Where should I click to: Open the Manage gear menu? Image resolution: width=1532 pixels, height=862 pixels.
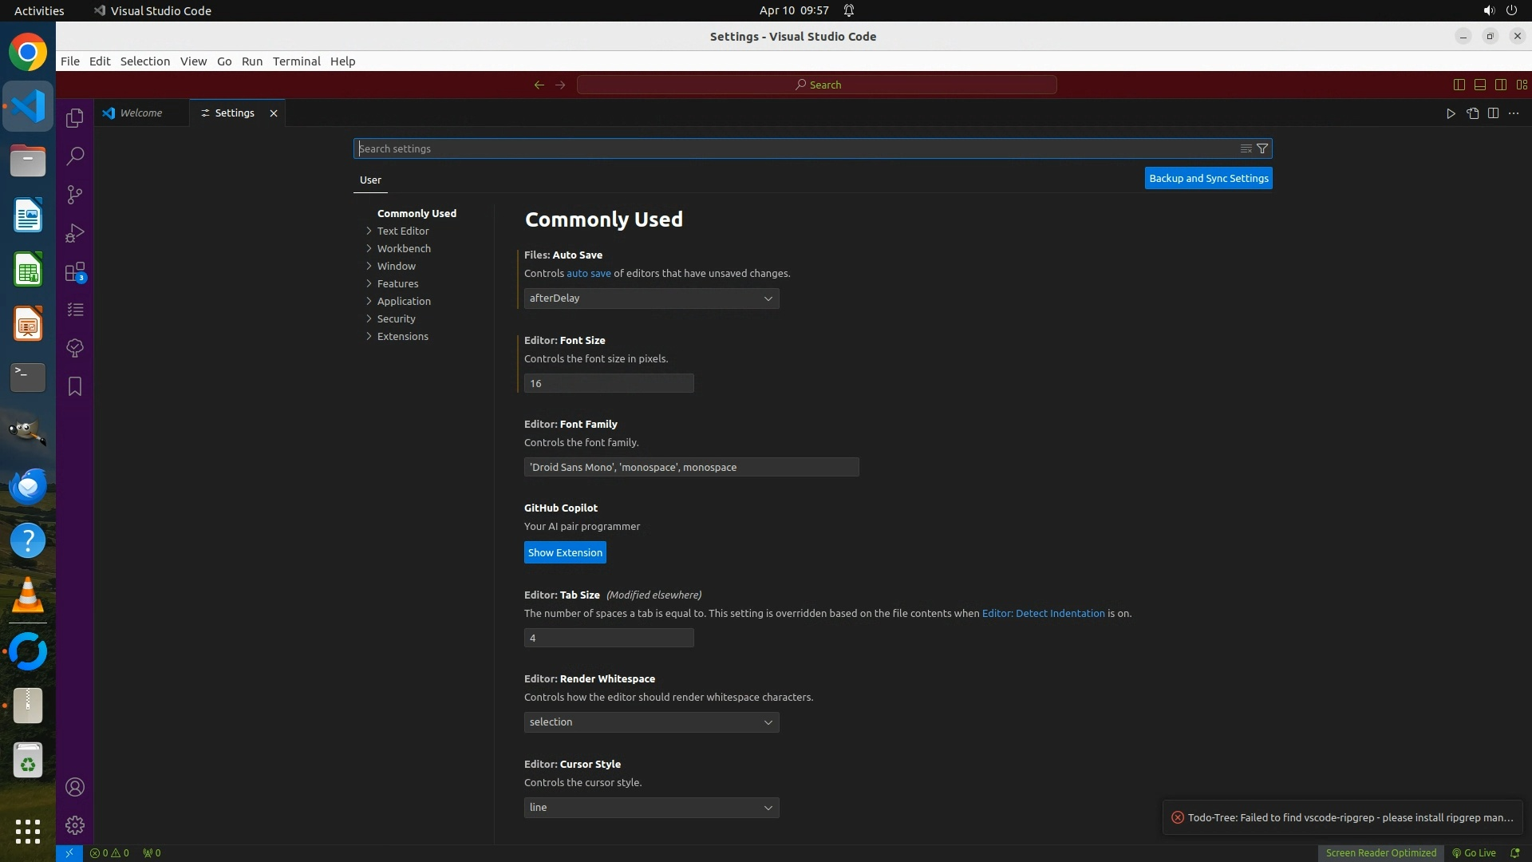tap(75, 824)
